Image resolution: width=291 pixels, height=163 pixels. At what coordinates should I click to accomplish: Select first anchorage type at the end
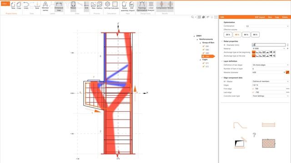(254, 56)
